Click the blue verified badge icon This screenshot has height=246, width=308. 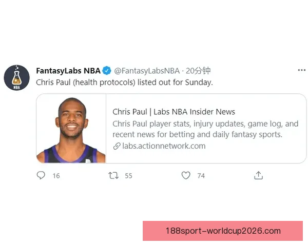107,71
